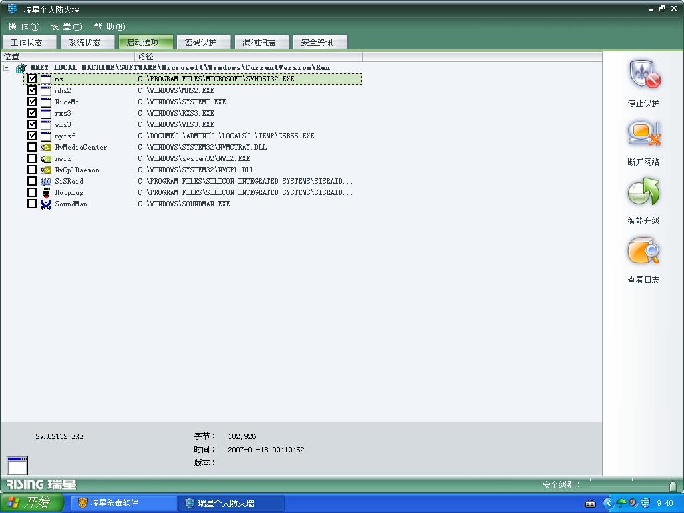Click the round grey tray icon before clock
This screenshot has height=513, width=684.
click(633, 504)
